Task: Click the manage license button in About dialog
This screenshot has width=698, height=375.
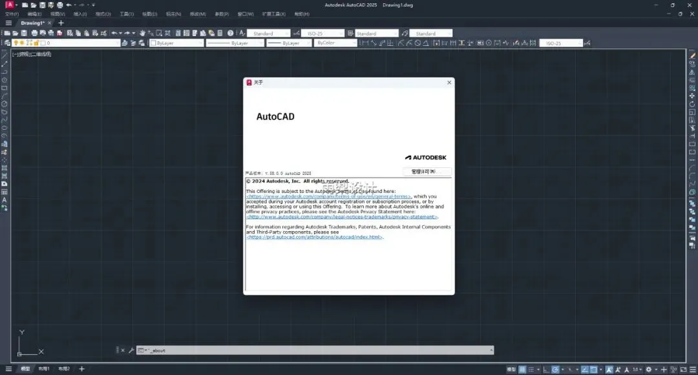Action: pyautogui.click(x=427, y=172)
